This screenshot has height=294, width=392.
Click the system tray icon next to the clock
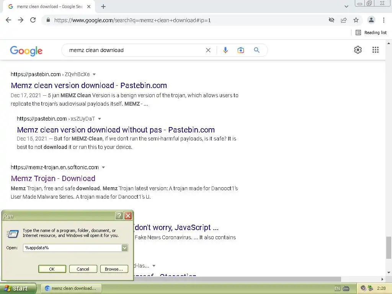(x=370, y=289)
